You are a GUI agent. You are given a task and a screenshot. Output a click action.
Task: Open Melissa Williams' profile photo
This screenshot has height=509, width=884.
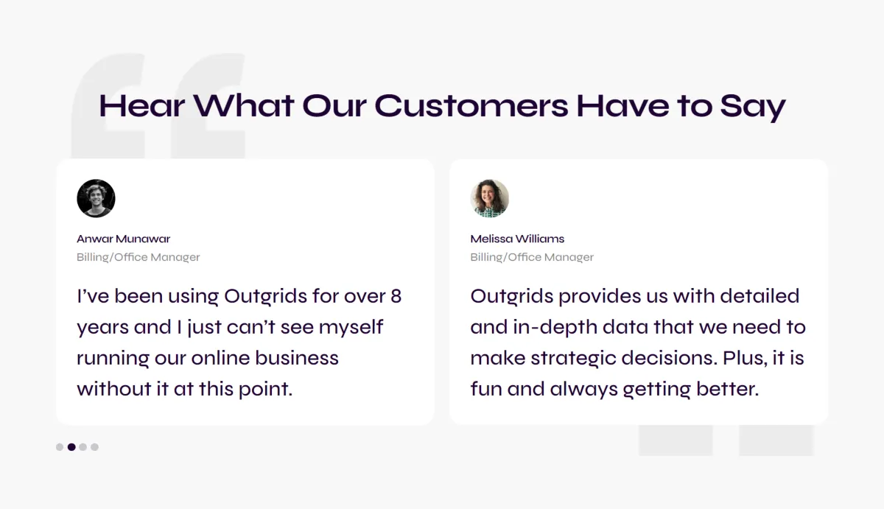pyautogui.click(x=490, y=198)
